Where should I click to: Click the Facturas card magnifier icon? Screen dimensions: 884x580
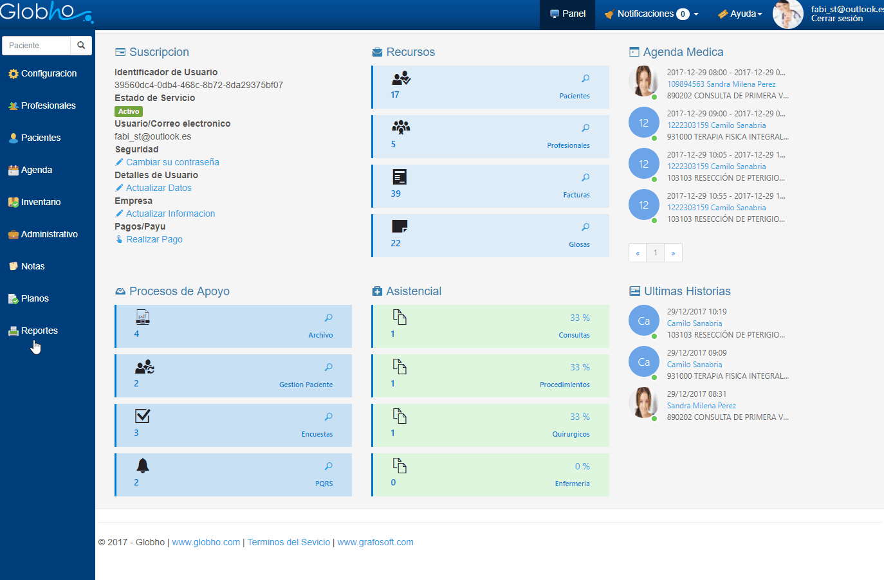coord(585,177)
